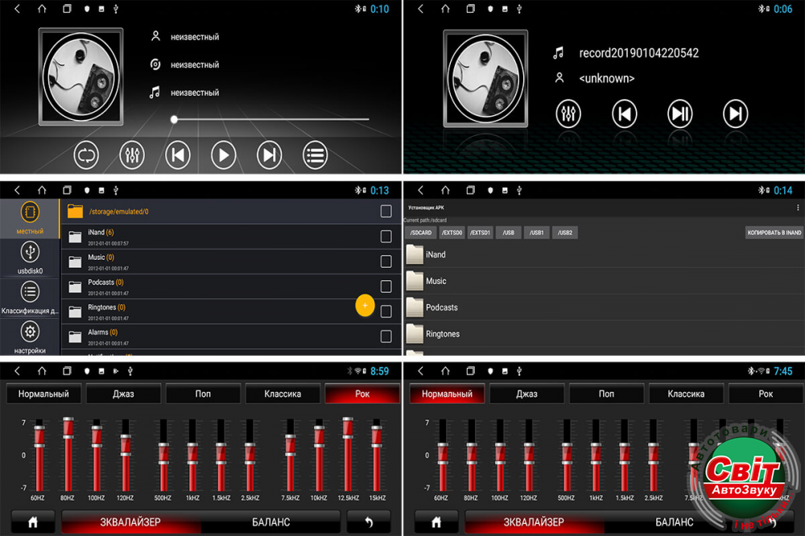Open the three-dot overflow menu in Установщик APK
The width and height of the screenshot is (805, 536).
point(797,208)
